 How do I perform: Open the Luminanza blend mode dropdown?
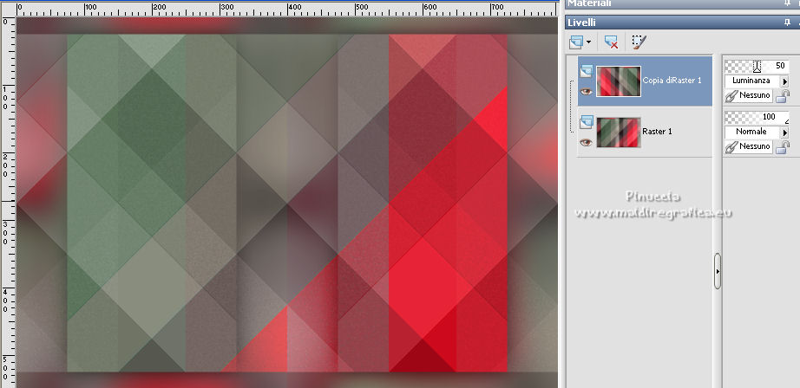point(784,81)
